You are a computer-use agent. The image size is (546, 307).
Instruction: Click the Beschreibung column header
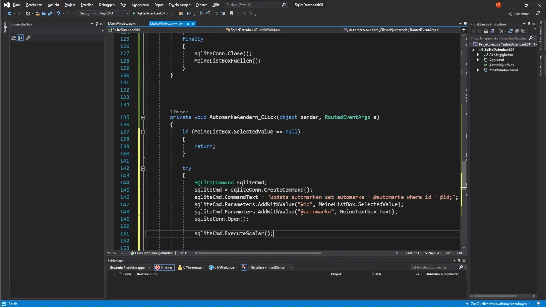[147, 274]
